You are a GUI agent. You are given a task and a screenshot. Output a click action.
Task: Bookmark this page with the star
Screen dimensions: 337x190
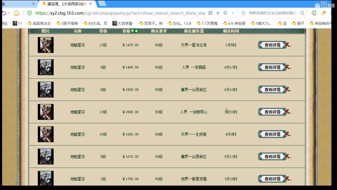(225, 13)
